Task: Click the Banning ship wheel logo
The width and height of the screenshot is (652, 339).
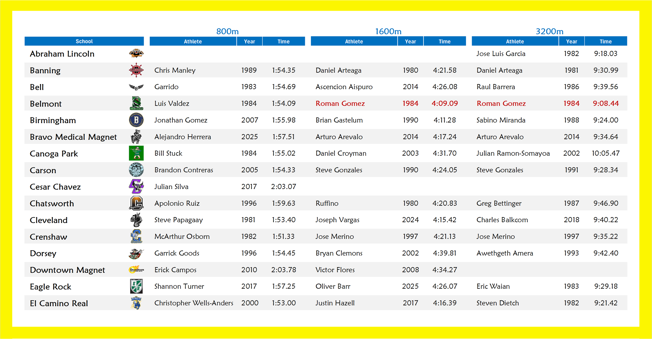Action: tap(136, 70)
